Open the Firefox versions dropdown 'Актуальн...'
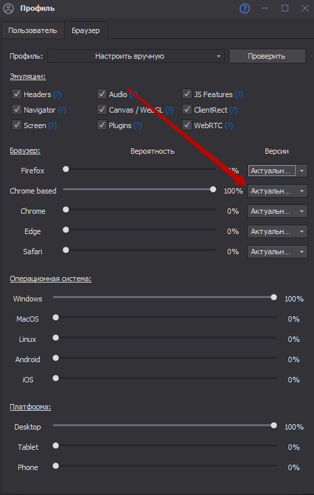Viewport: 314px width, 495px height. point(278,171)
